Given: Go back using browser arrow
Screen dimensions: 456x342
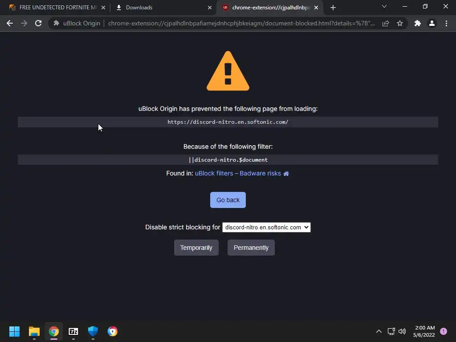Looking at the screenshot, I should [x=10, y=23].
